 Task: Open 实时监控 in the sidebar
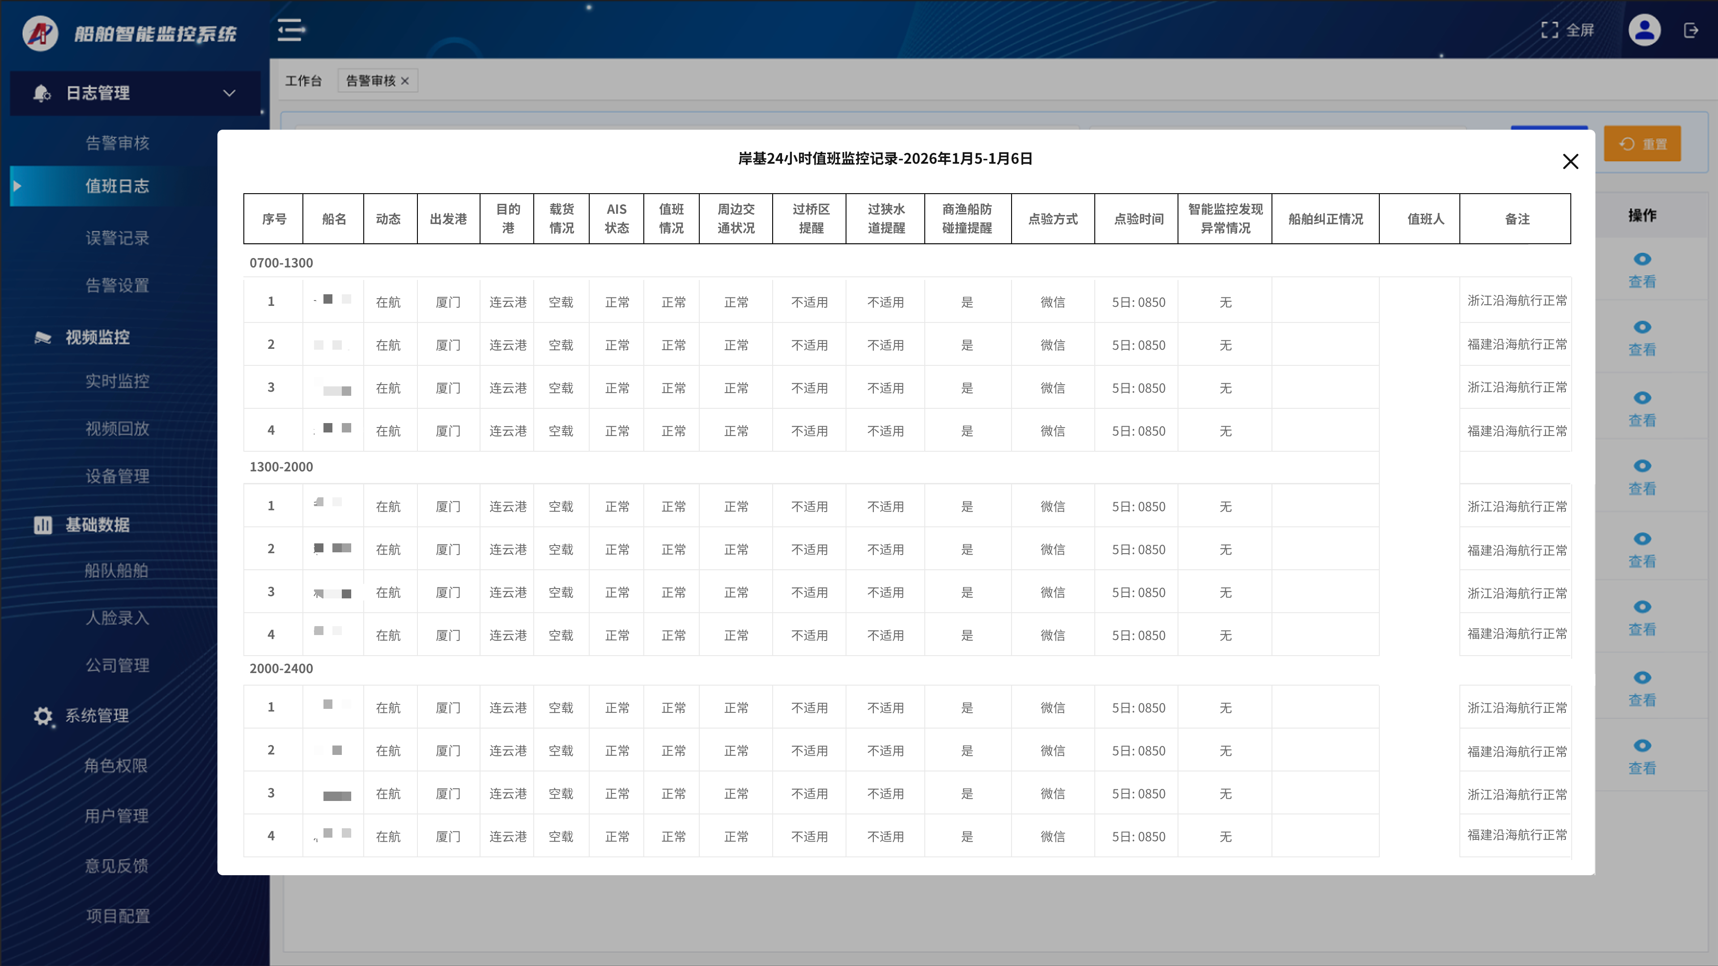(117, 381)
